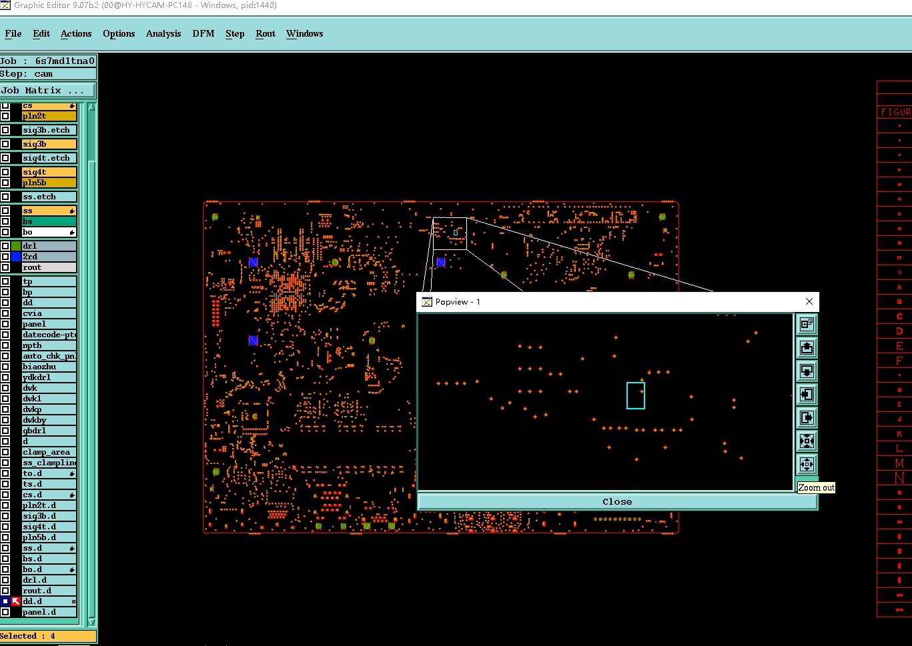Click the Job Matrix button
912x646 pixels.
click(x=48, y=90)
